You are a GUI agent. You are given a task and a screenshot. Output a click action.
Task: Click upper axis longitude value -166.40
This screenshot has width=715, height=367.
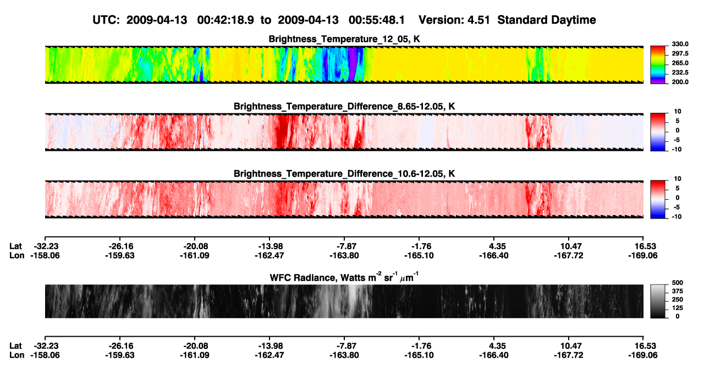coord(494,255)
